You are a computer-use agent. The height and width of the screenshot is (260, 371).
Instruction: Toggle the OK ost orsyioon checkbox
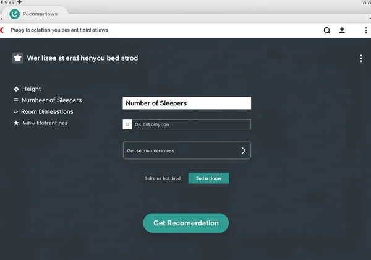(x=127, y=124)
